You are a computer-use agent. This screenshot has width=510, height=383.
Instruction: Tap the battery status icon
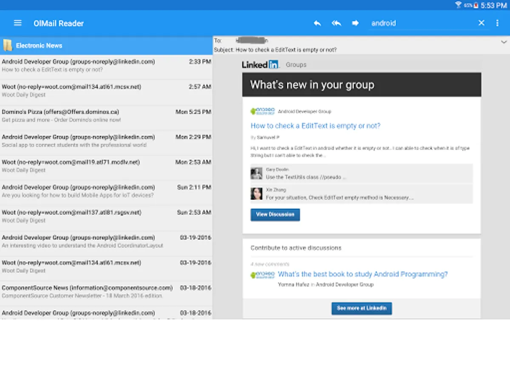pos(476,5)
